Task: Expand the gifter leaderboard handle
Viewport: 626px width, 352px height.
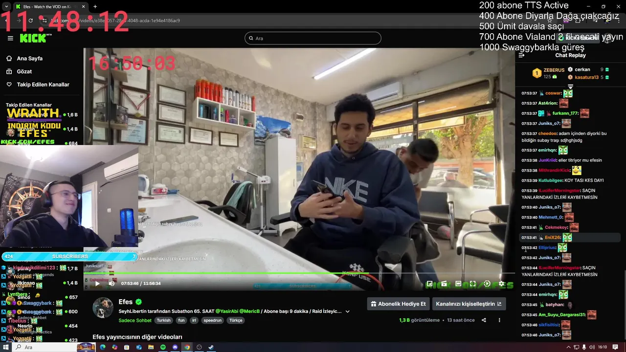Action: point(570,87)
